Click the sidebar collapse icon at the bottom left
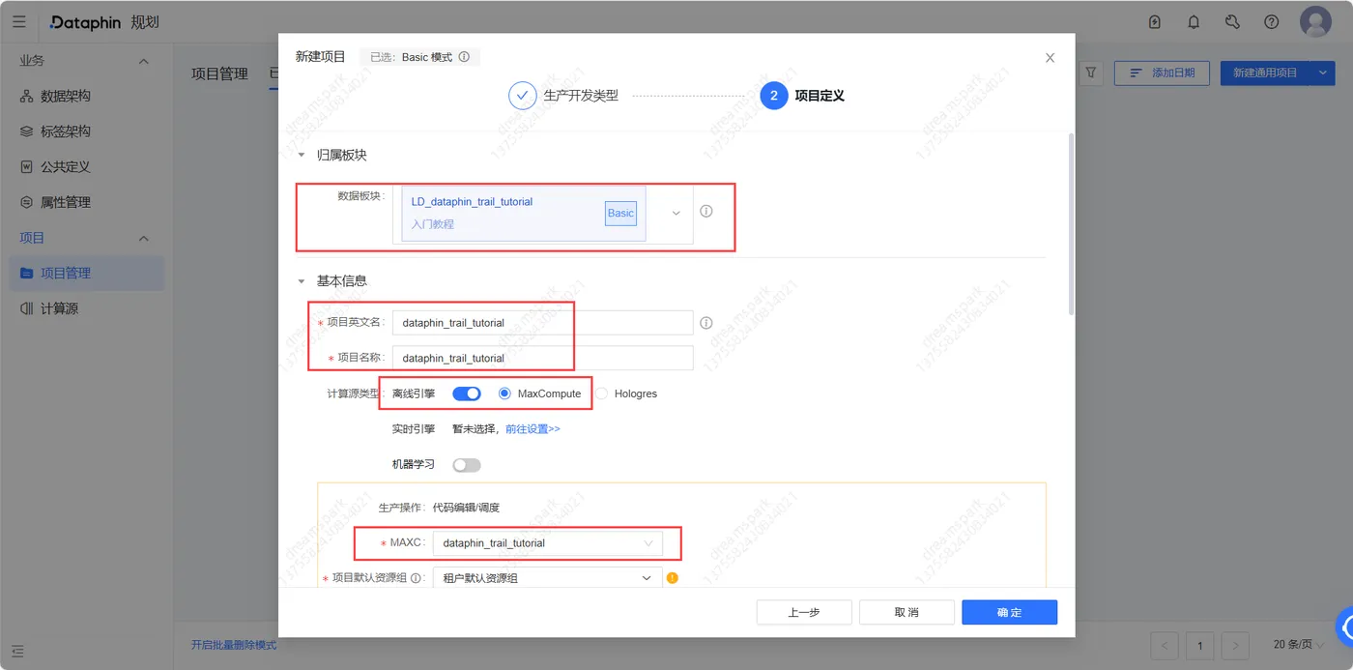The height and width of the screenshot is (670, 1353). pos(17,652)
